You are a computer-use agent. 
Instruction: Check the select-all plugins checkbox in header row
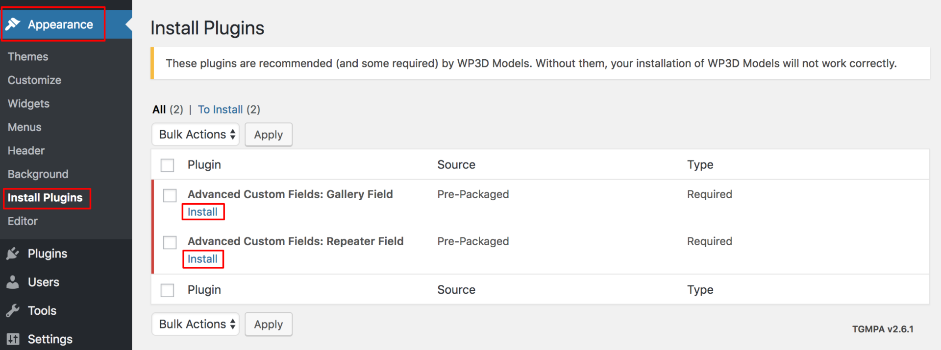coord(167,165)
